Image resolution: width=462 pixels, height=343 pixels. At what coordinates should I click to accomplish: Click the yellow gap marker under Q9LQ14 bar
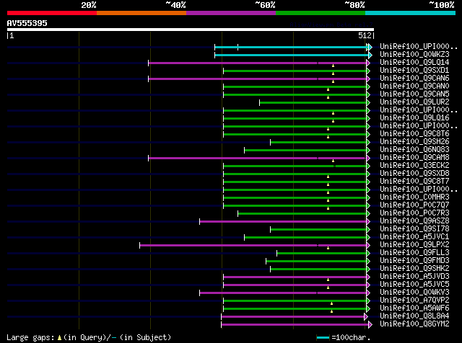(334, 66)
